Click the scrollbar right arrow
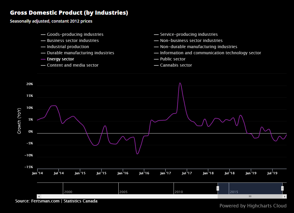 coord(284,196)
